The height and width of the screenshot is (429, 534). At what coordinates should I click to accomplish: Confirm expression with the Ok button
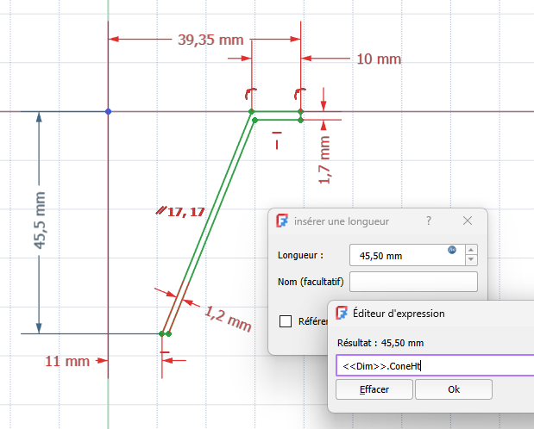coord(453,389)
